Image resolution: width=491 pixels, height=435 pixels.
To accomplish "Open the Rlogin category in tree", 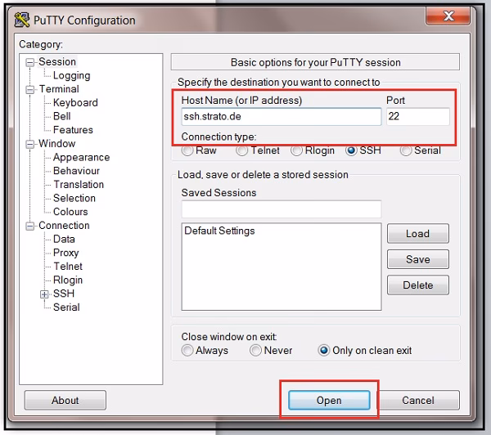I will pos(68,280).
